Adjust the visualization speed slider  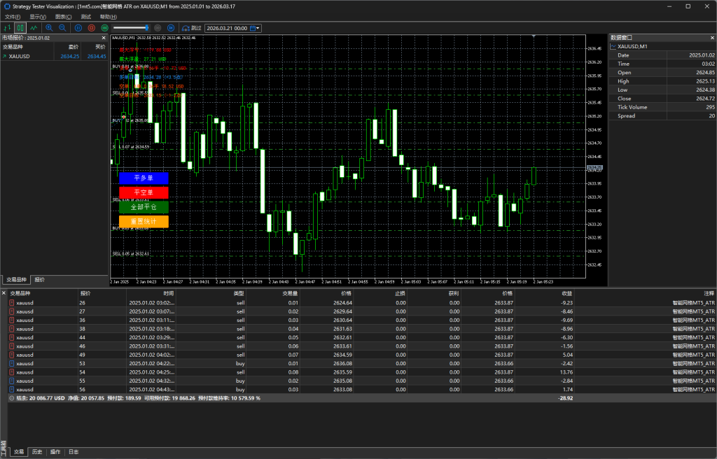(146, 28)
